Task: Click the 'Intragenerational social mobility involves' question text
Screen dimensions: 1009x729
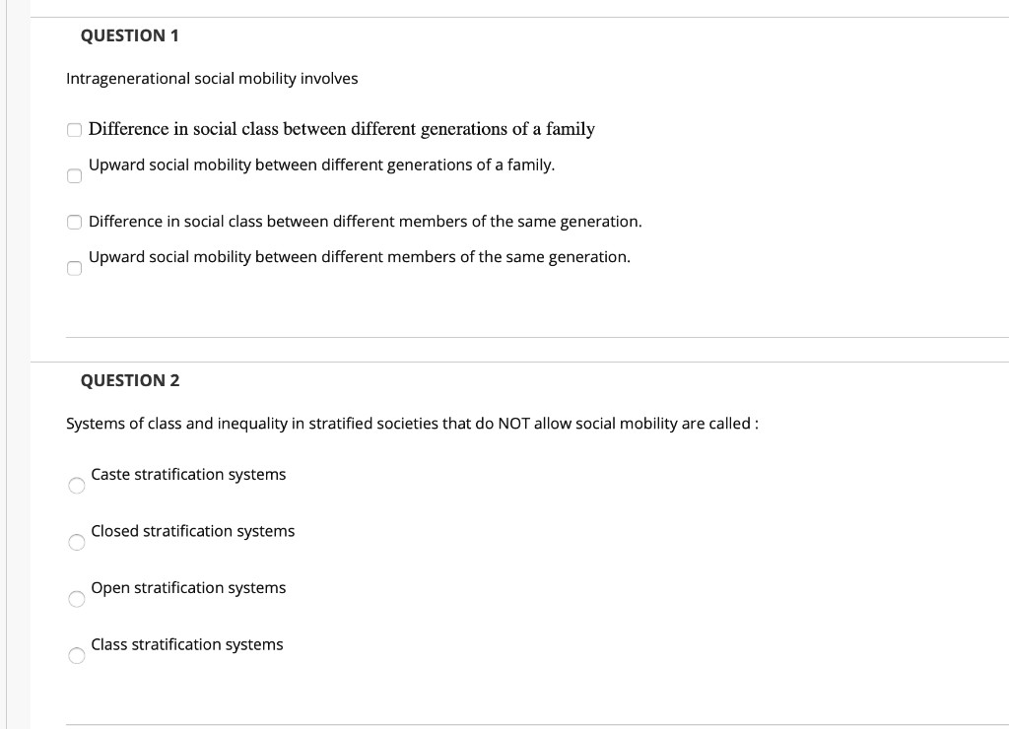Action: click(x=212, y=78)
